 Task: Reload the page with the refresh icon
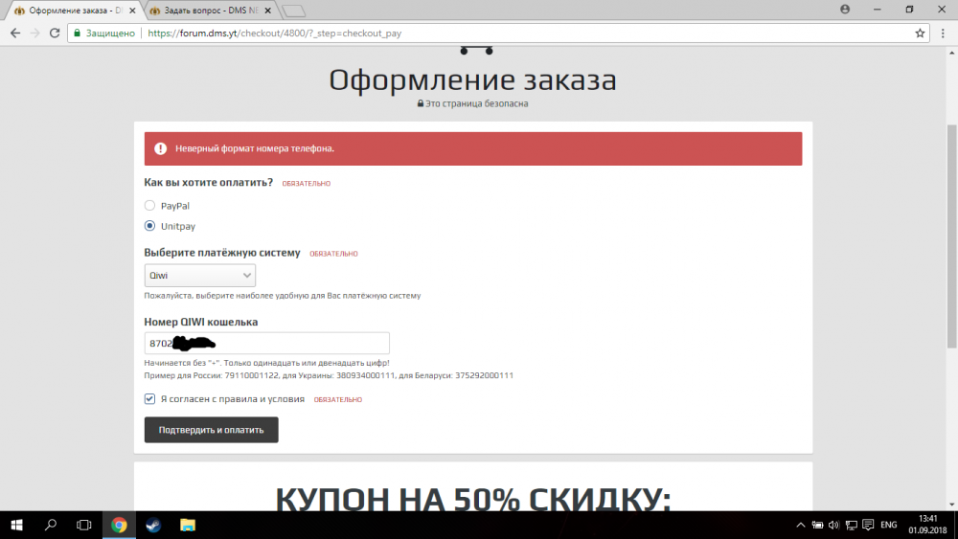tap(56, 33)
